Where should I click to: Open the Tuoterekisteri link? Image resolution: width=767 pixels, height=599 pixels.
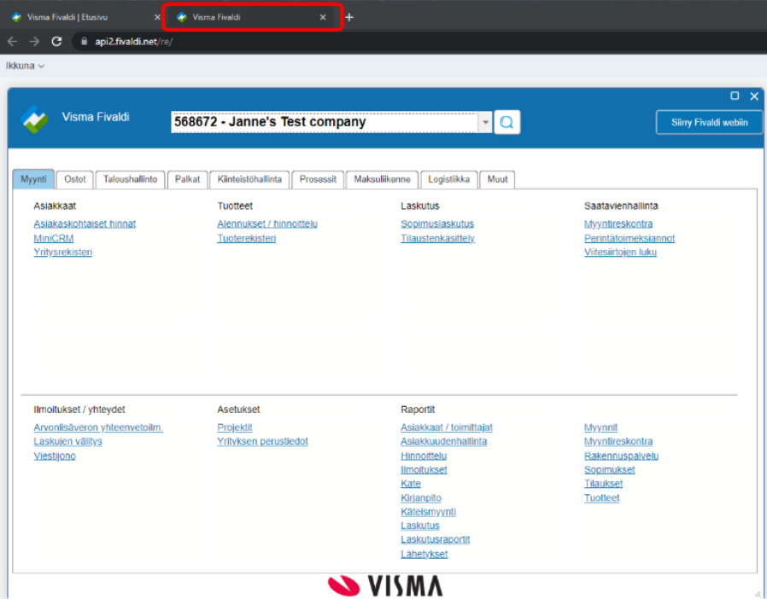(x=247, y=238)
